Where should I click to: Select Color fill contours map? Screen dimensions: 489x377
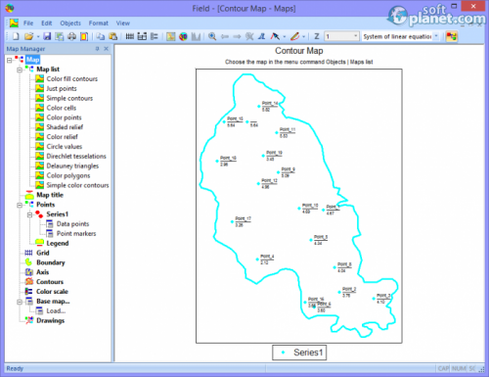pos(72,79)
